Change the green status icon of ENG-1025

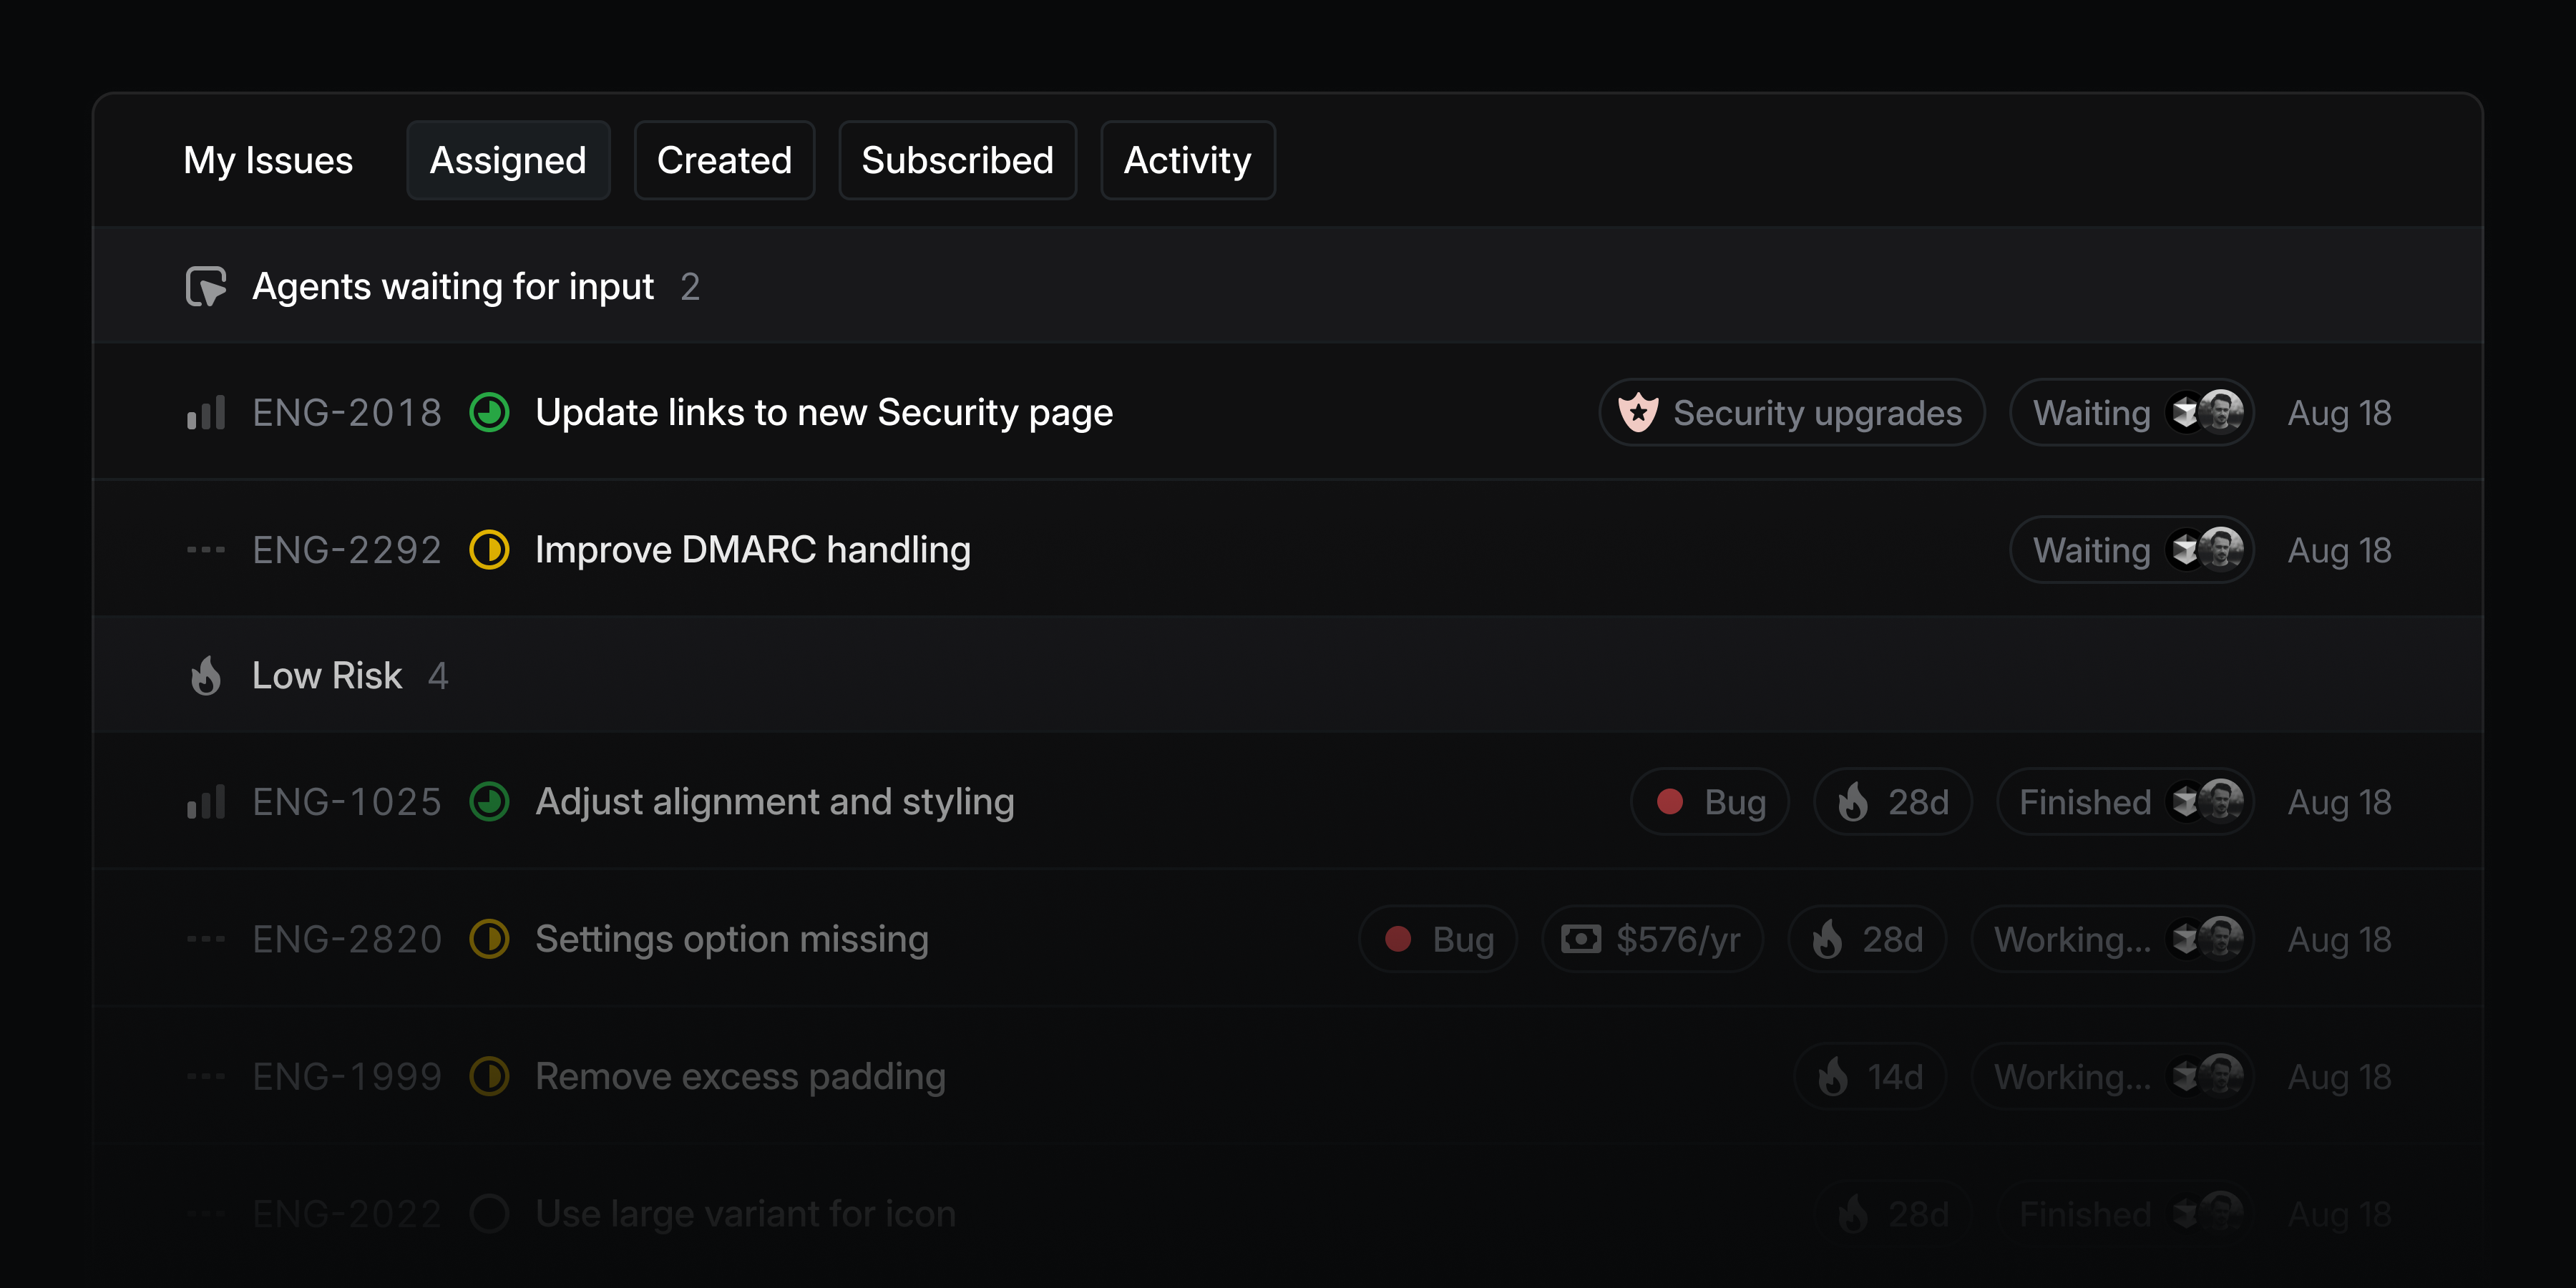pyautogui.click(x=489, y=801)
